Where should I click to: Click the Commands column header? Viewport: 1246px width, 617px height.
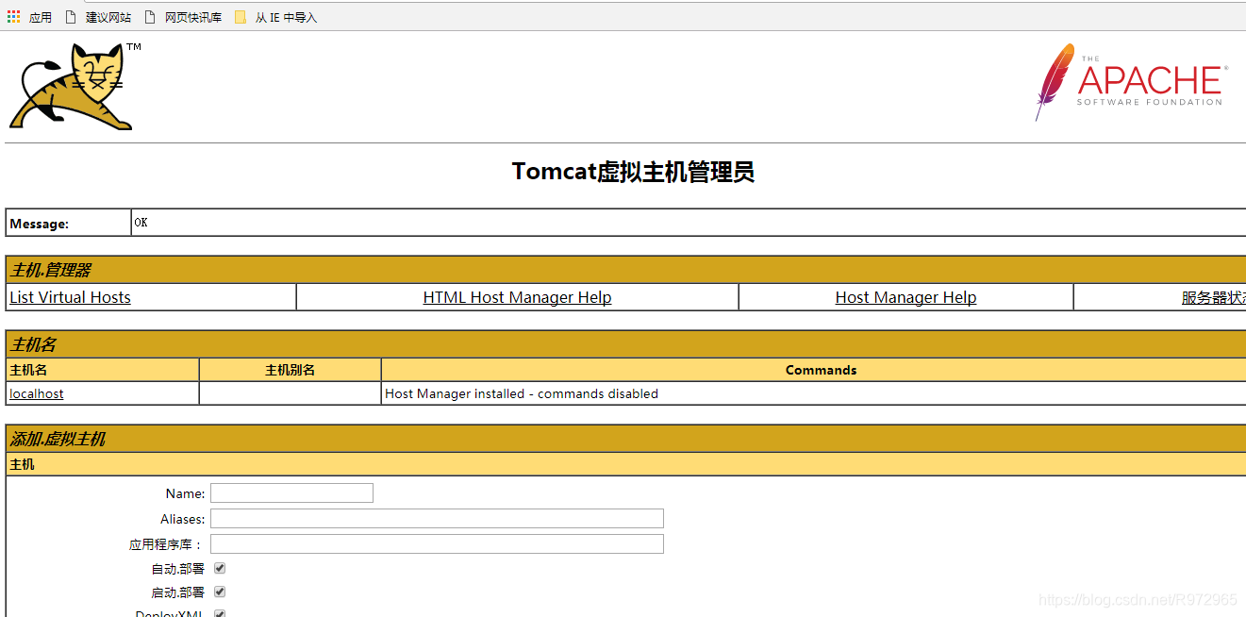[x=821, y=370]
